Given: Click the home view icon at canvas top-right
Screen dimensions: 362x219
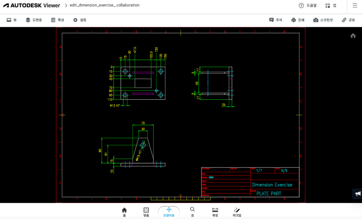Looking at the screenshot, I should 353,36.
